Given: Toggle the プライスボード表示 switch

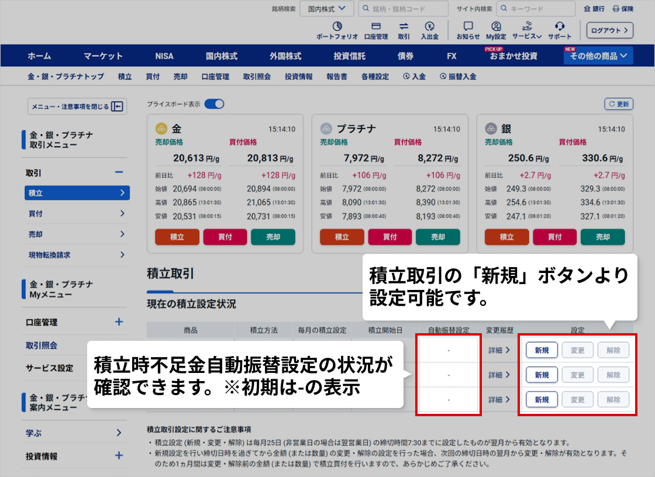Looking at the screenshot, I should click(214, 104).
